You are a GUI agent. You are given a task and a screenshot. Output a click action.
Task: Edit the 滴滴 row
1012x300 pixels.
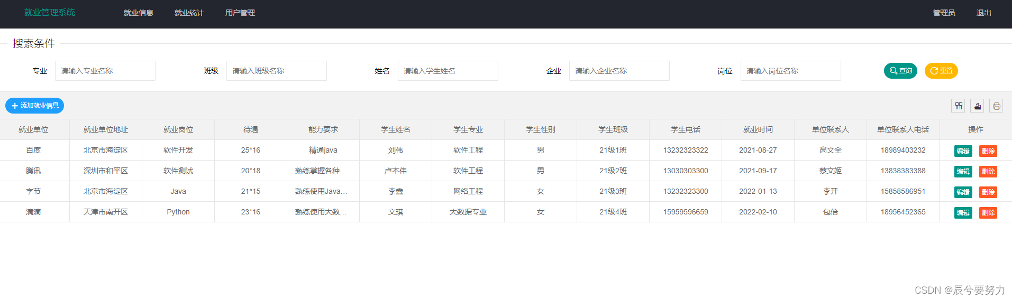tap(963, 212)
